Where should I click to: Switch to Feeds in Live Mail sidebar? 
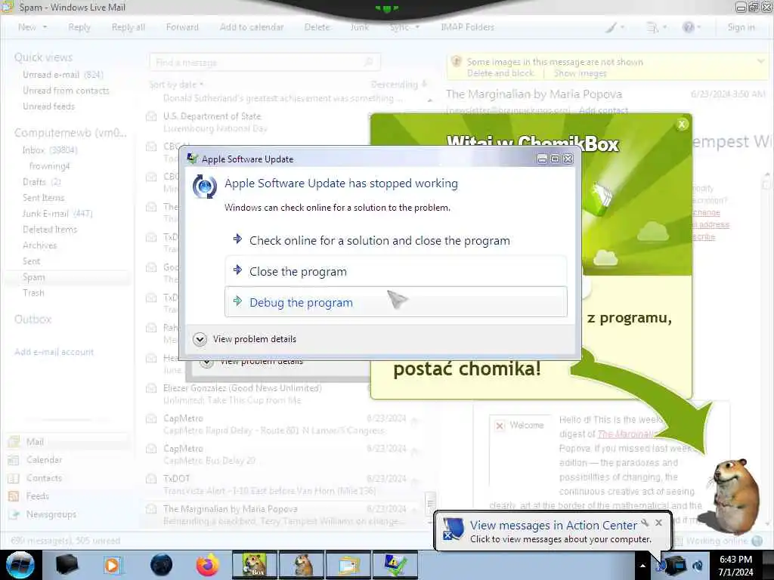pos(37,496)
